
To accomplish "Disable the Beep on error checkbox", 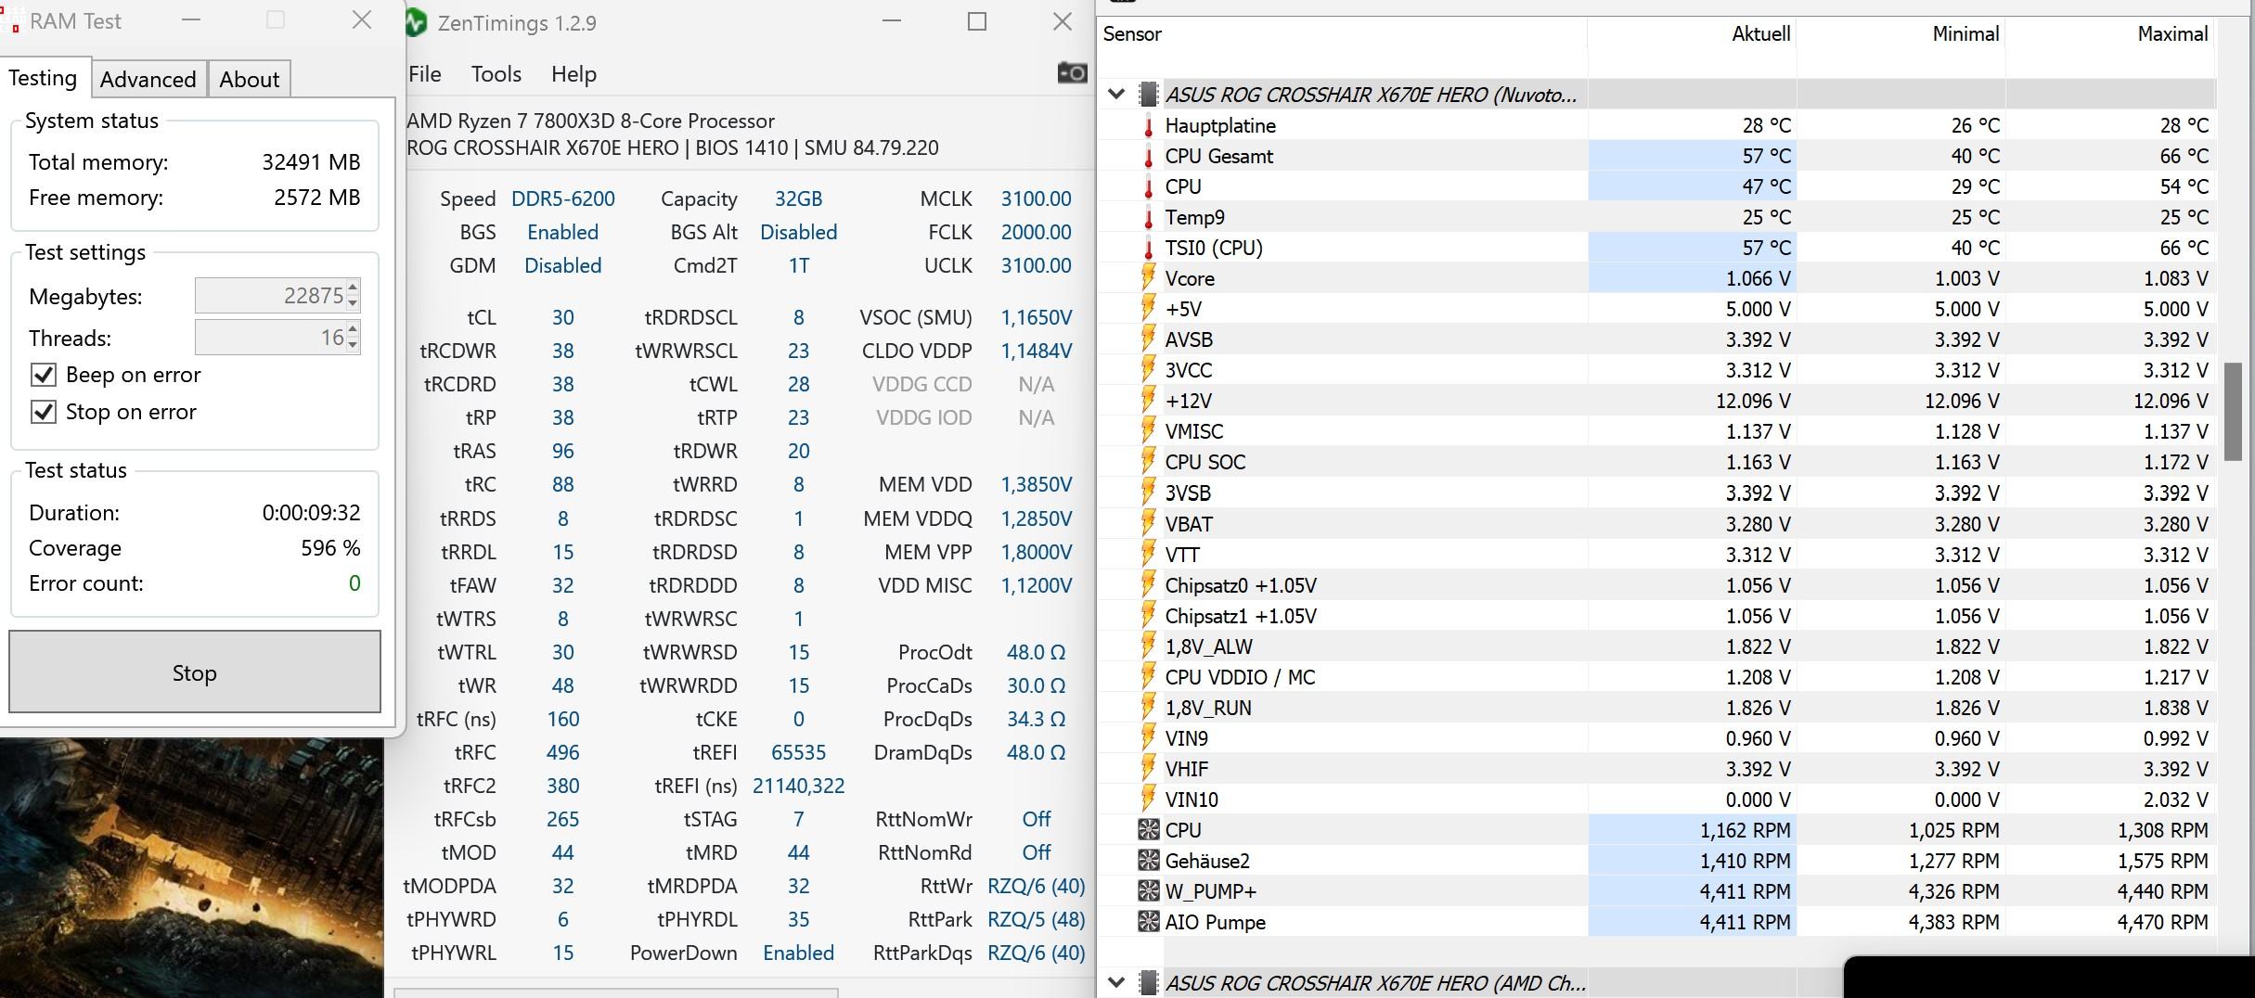I will [x=44, y=375].
